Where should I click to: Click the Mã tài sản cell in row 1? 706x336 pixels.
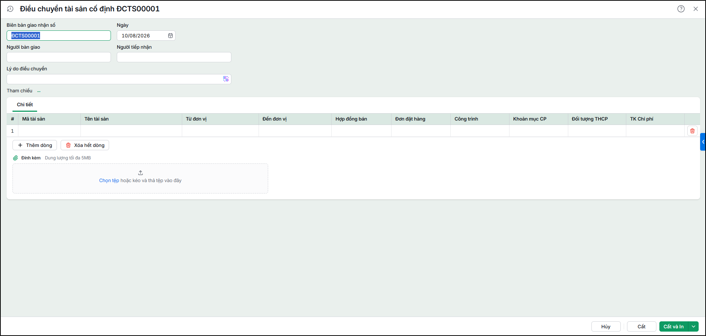tap(50, 131)
